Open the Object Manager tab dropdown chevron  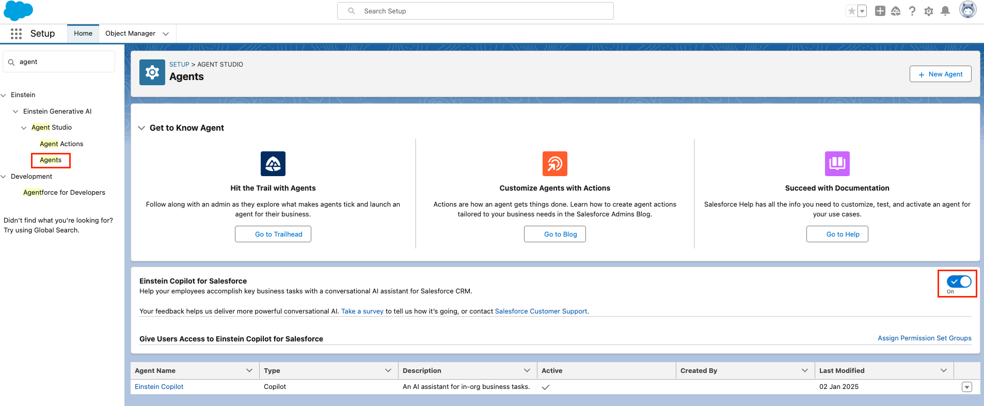(x=166, y=34)
